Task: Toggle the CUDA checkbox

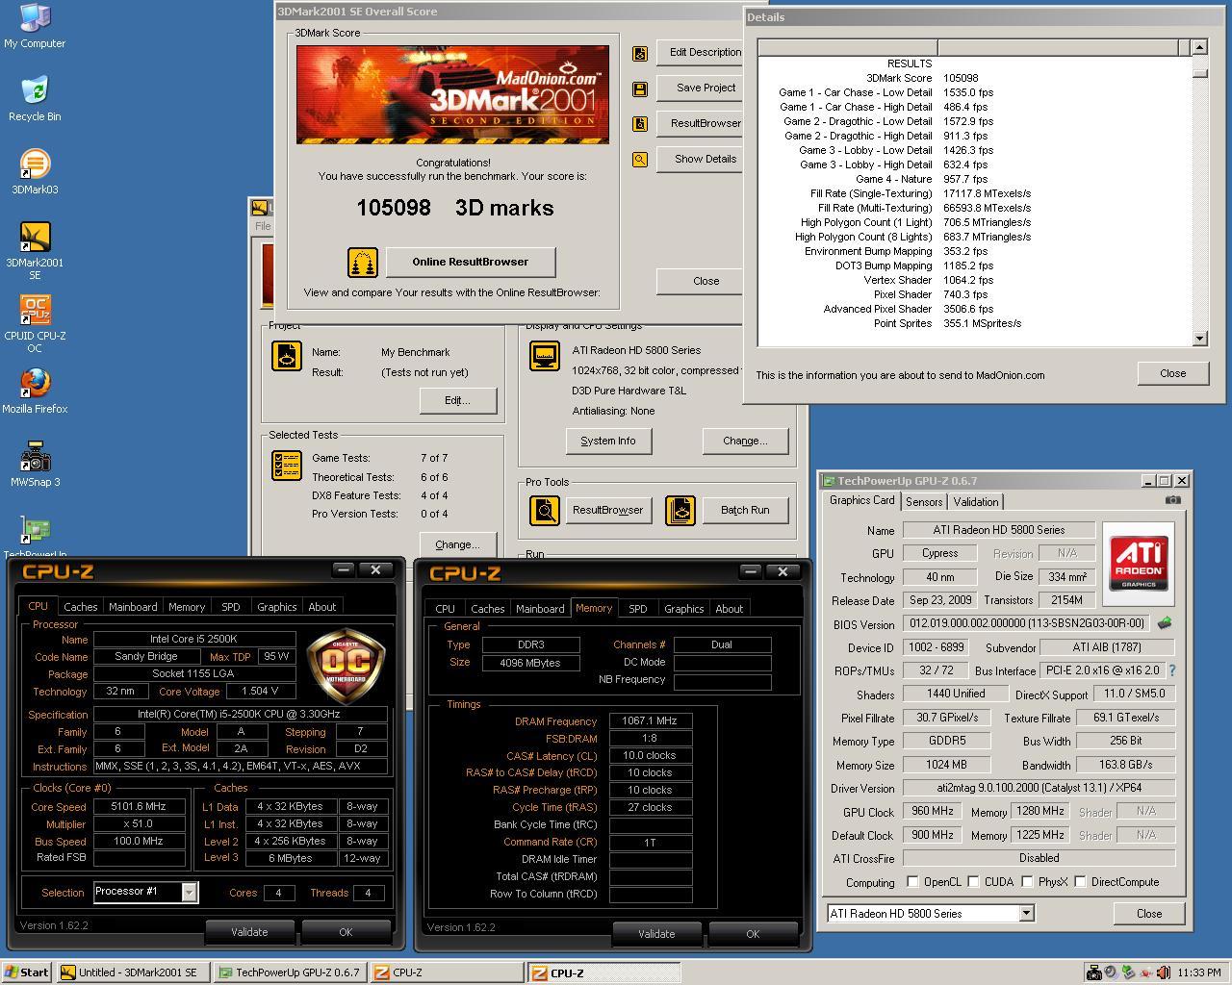Action: click(x=973, y=882)
